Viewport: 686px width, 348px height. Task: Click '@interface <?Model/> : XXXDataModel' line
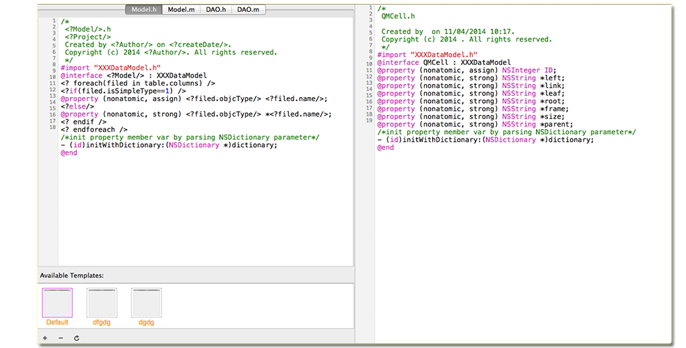(133, 76)
